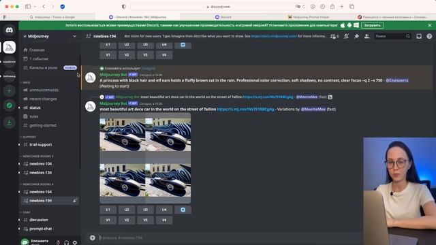Open Midjourney server dropdown menu
The height and width of the screenshot is (245, 436).
pos(74,36)
